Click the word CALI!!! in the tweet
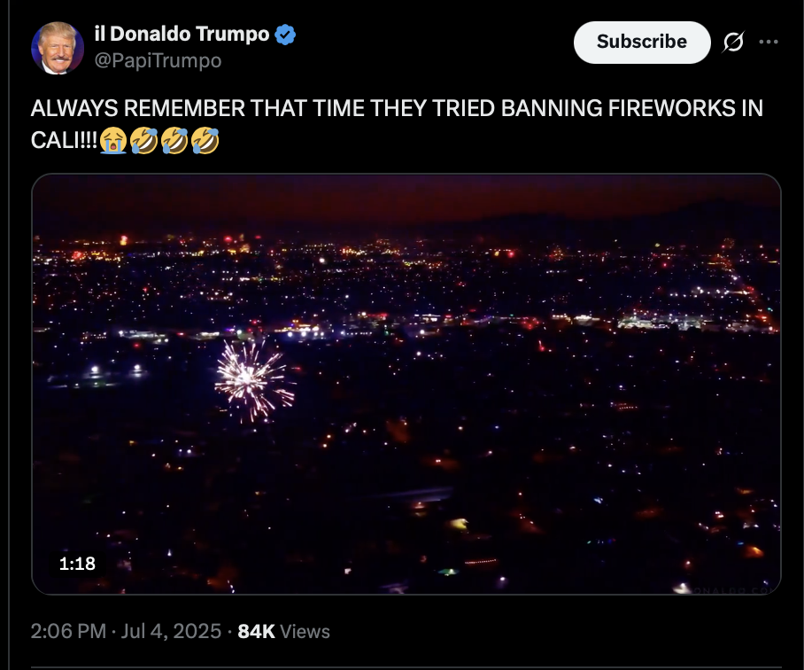 pos(64,140)
